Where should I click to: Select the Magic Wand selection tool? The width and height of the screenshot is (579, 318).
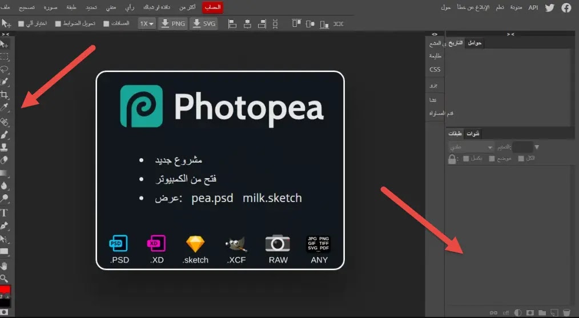(x=5, y=82)
